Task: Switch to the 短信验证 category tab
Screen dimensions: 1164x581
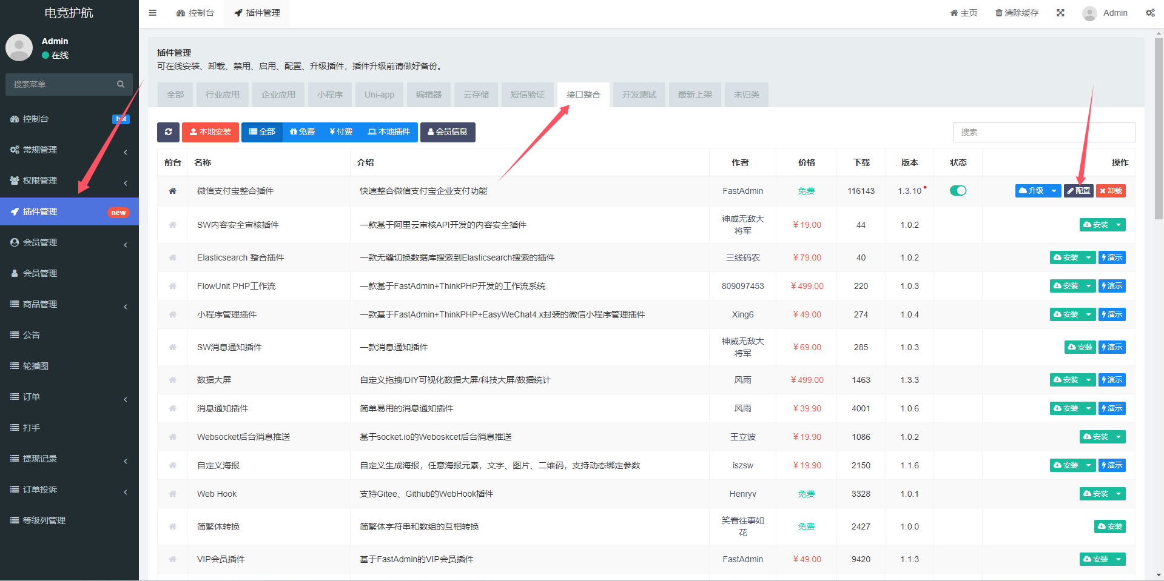Action: coord(527,95)
